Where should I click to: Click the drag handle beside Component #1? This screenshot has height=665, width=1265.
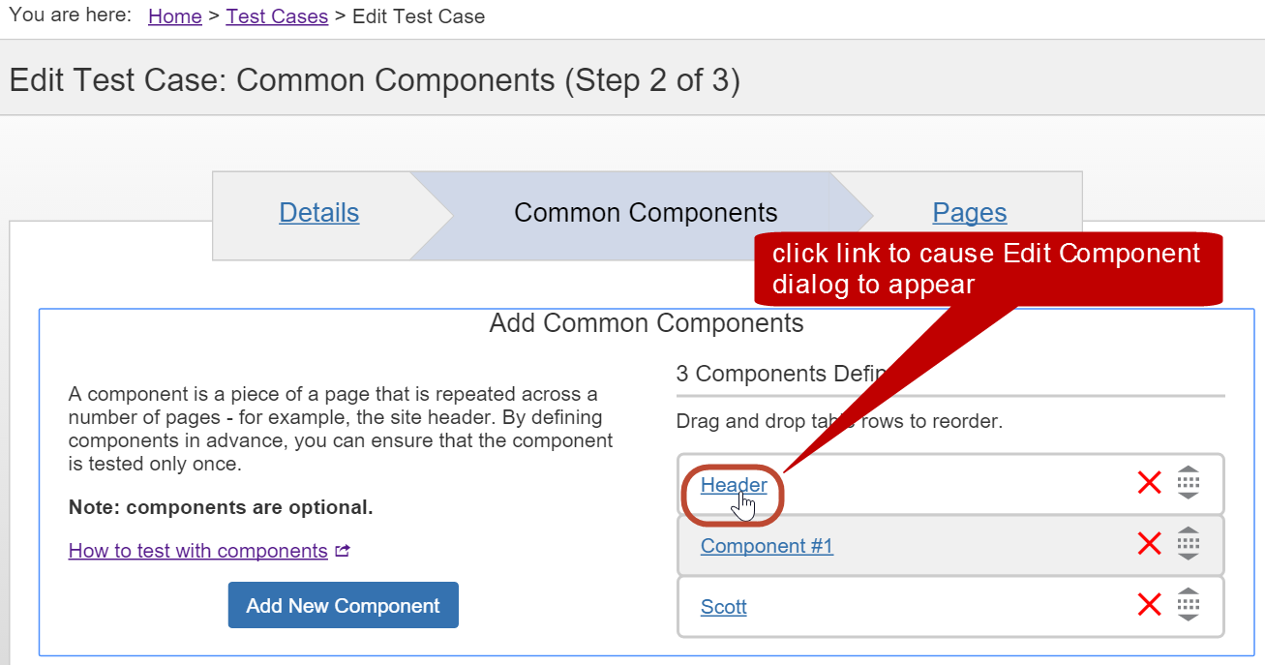click(1189, 544)
